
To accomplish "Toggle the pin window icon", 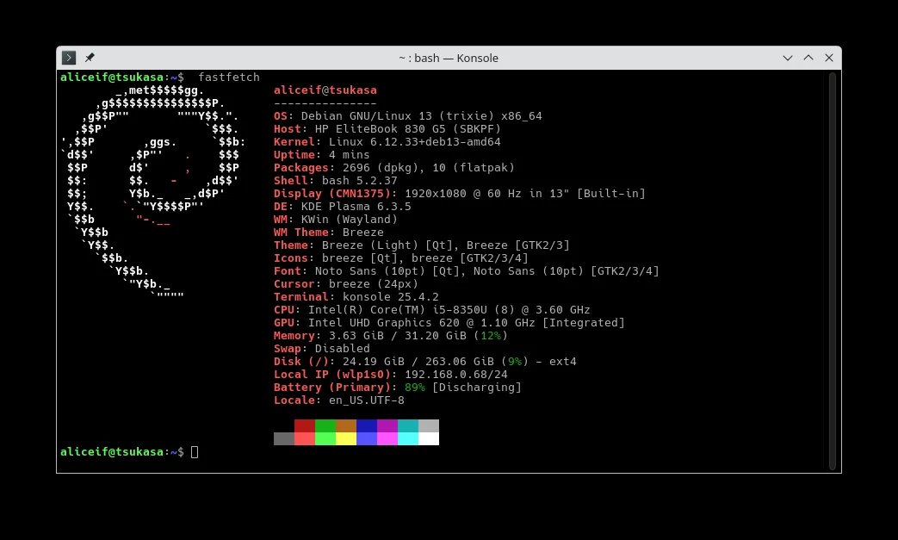I will pos(90,58).
